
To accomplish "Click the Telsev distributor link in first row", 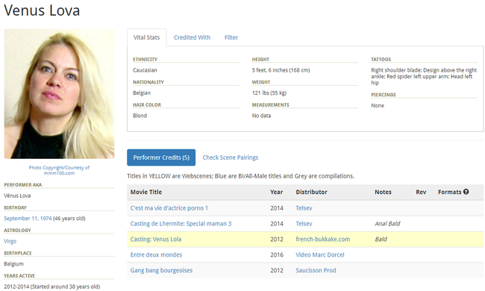I will (x=304, y=208).
